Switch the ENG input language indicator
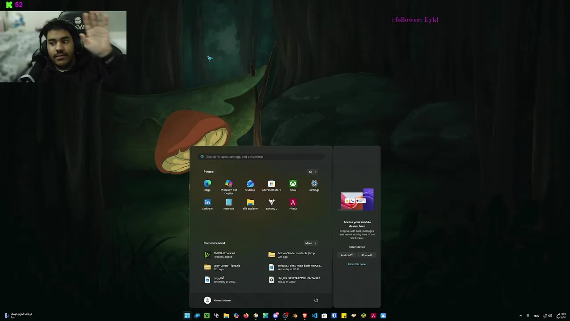The image size is (570, 321). 536,316
